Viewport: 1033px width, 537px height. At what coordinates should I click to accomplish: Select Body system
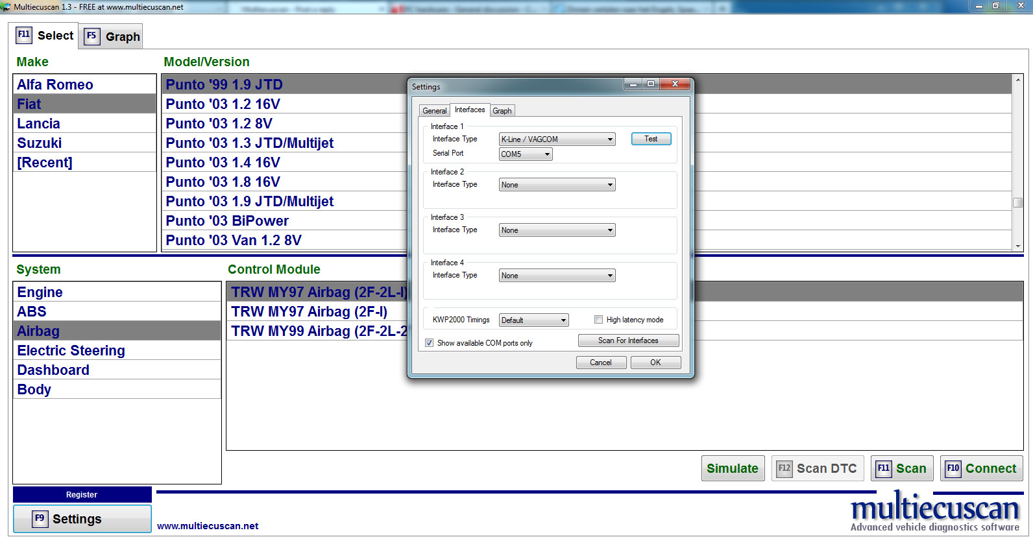pyautogui.click(x=117, y=389)
